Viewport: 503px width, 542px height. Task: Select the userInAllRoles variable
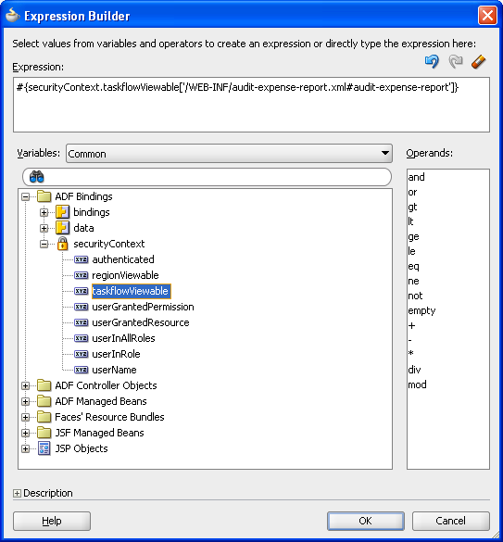pyautogui.click(x=123, y=338)
